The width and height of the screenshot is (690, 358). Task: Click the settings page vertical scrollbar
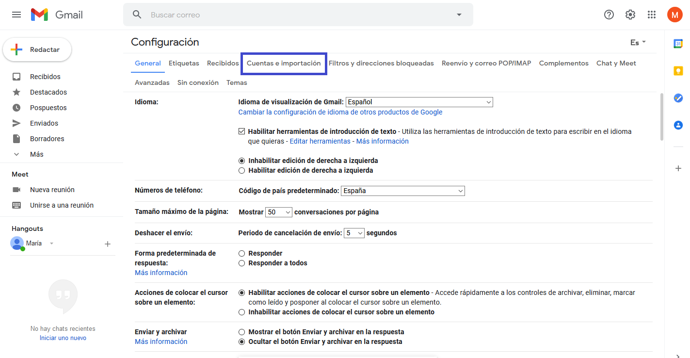(x=661, y=116)
